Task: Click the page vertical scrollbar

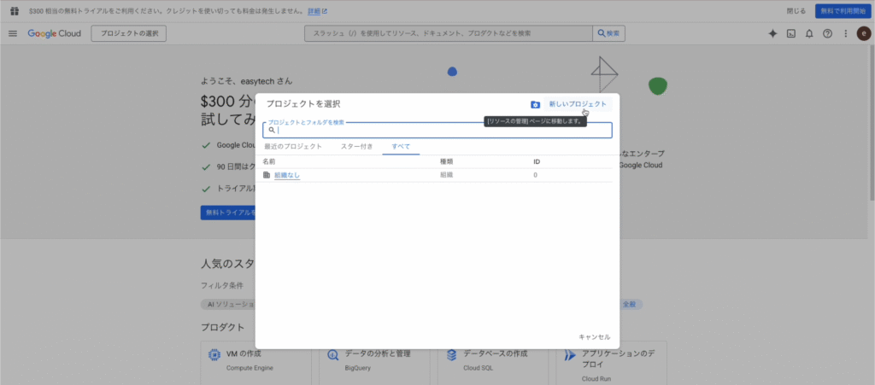Action: click(x=871, y=123)
